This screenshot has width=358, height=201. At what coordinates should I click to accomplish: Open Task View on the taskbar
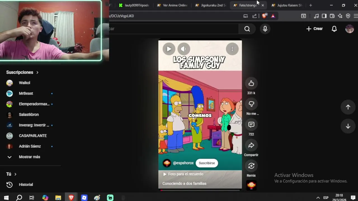click(32, 198)
